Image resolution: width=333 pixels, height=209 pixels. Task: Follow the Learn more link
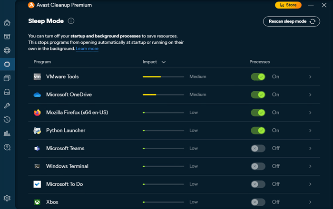tap(87, 48)
